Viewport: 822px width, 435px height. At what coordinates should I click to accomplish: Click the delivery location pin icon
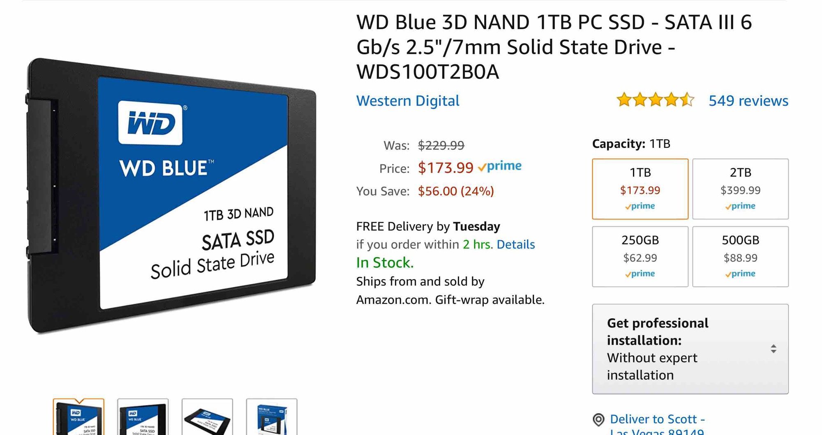coord(598,420)
